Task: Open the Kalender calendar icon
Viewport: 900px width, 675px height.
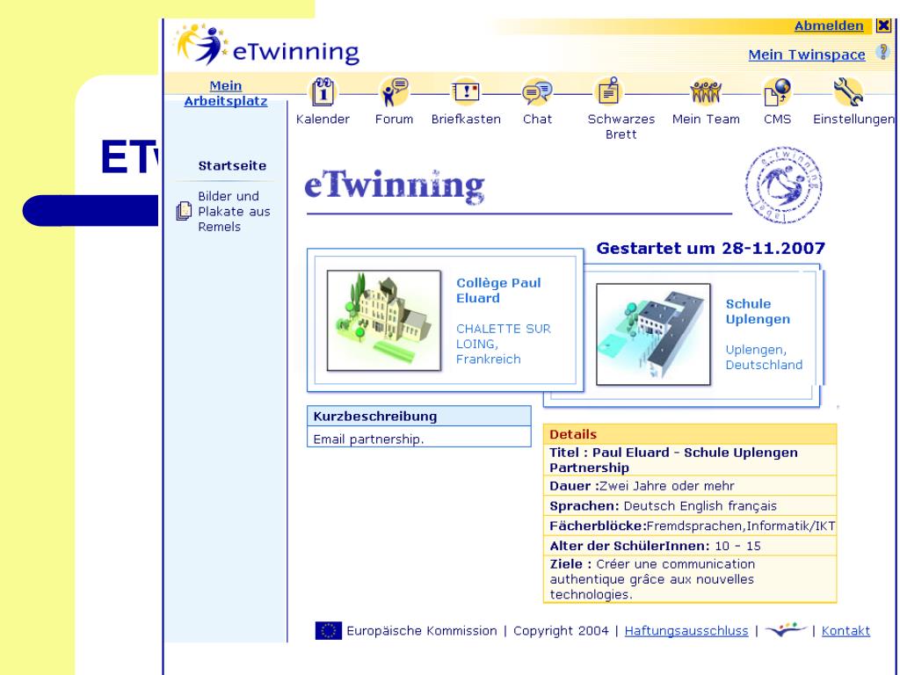Action: click(x=323, y=91)
